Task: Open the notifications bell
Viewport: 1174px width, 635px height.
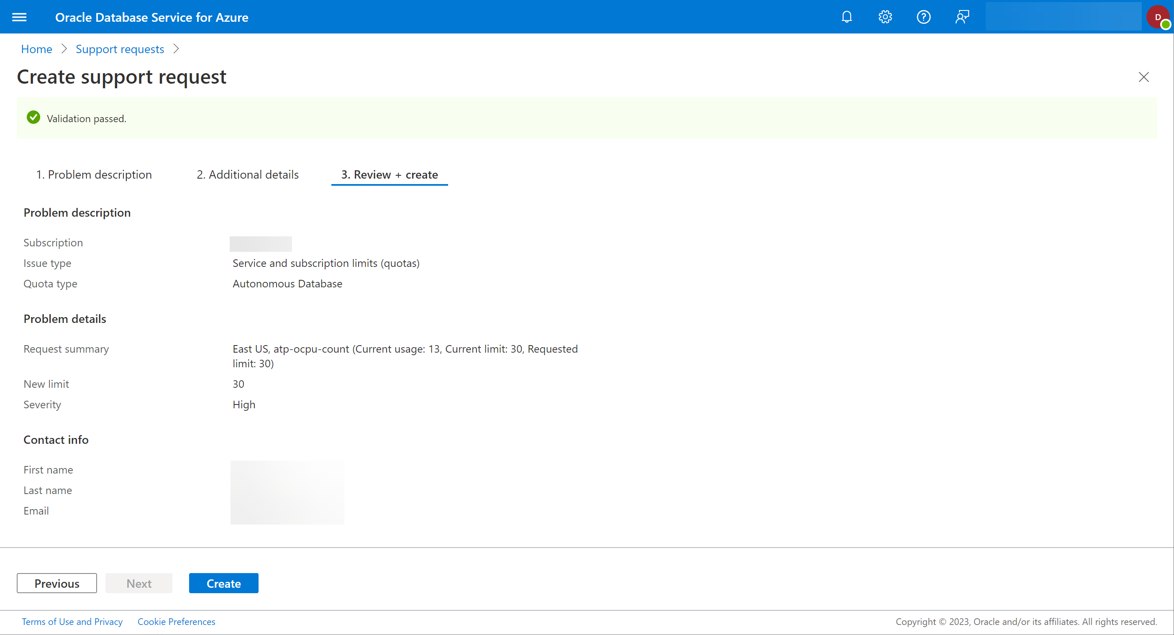Action: 846,17
